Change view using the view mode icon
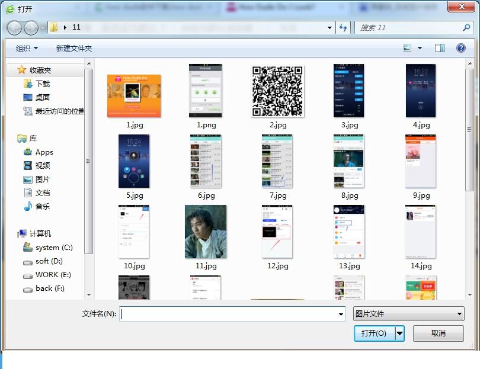The height and width of the screenshot is (369, 480). (x=407, y=48)
